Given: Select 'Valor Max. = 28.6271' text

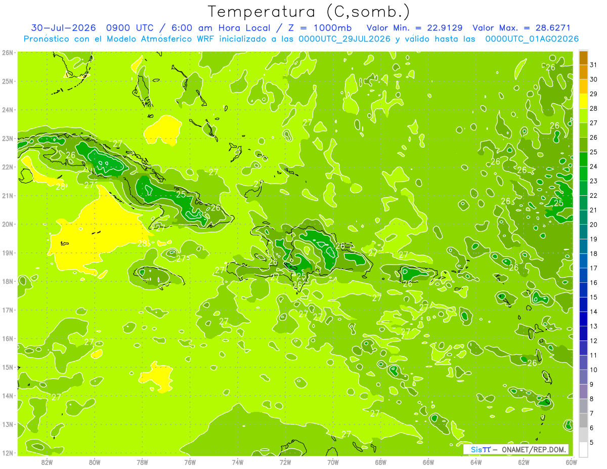Looking at the screenshot, I should coord(521,28).
